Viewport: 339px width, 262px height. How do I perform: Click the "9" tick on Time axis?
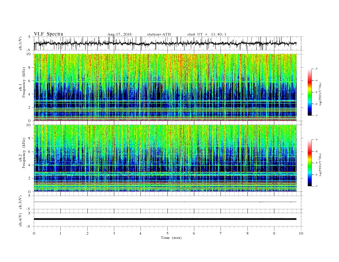coord(274,233)
